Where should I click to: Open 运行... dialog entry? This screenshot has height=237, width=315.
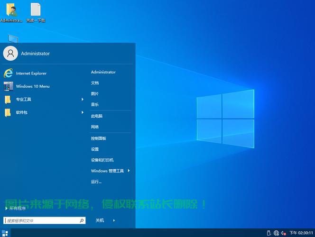96,182
